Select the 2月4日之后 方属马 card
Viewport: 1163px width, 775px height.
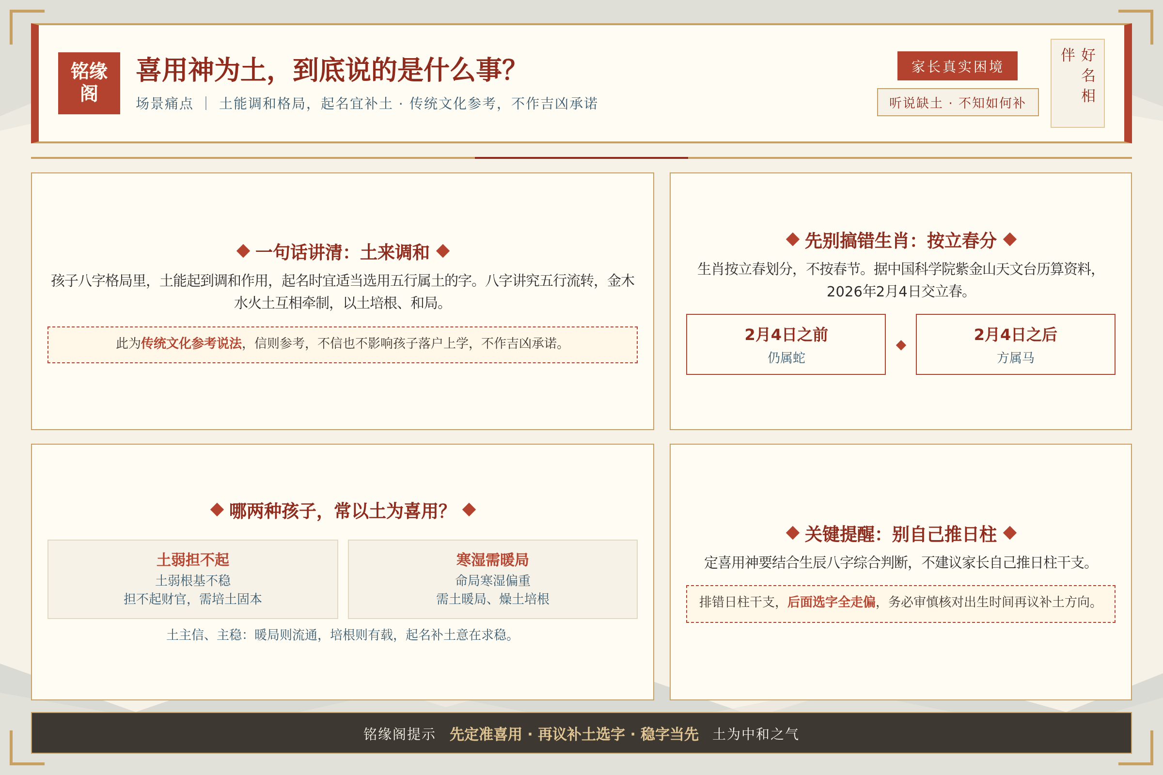(1016, 344)
